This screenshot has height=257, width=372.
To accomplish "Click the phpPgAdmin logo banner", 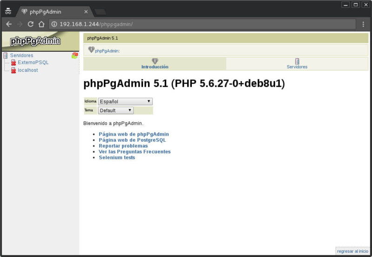I will (x=41, y=41).
